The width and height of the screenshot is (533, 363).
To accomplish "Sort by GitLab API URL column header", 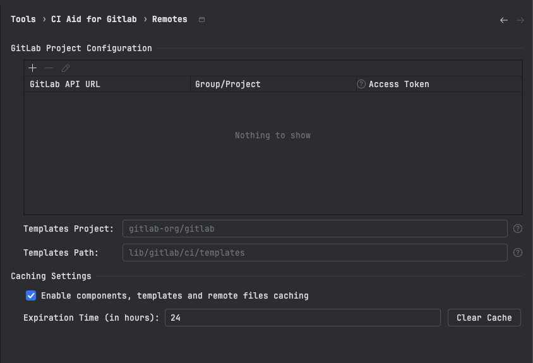I will tap(107, 84).
